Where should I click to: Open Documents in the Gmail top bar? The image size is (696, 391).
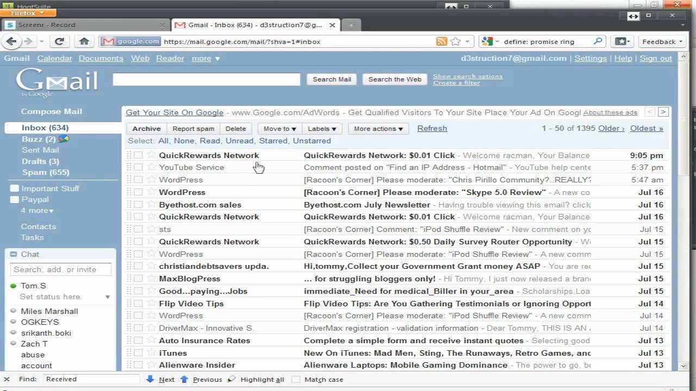click(101, 58)
